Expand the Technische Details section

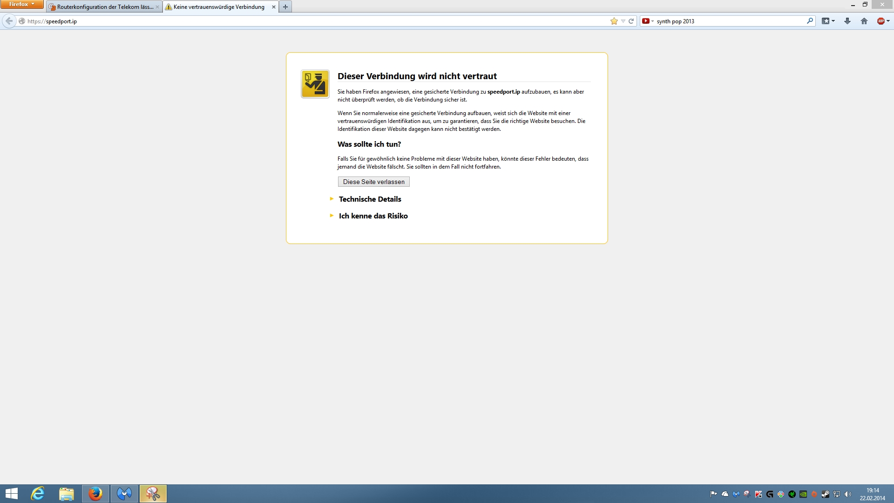pos(370,199)
